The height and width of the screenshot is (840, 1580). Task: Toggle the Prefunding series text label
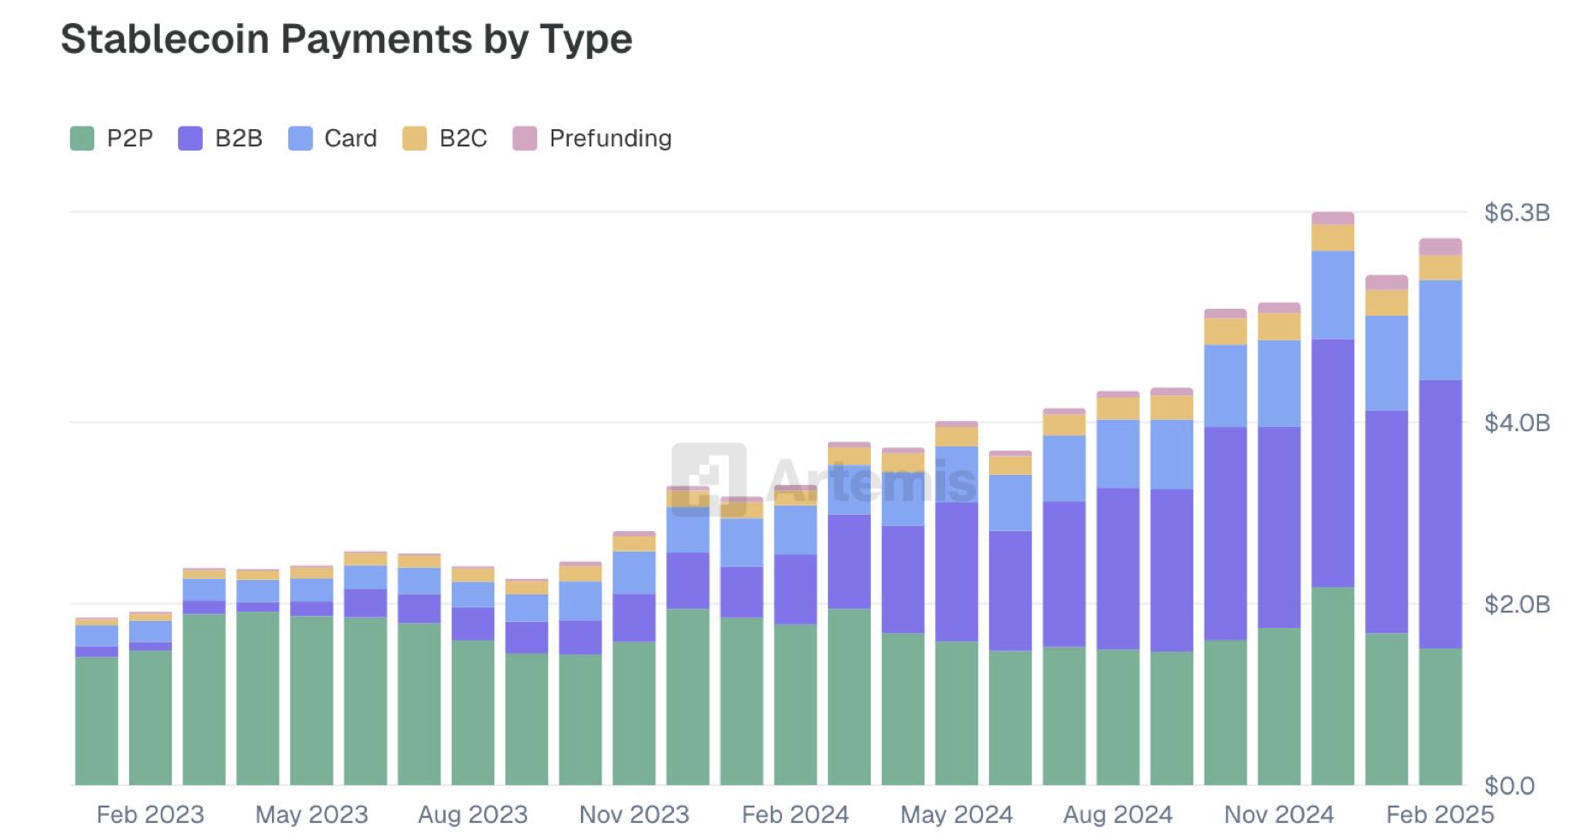tap(610, 139)
